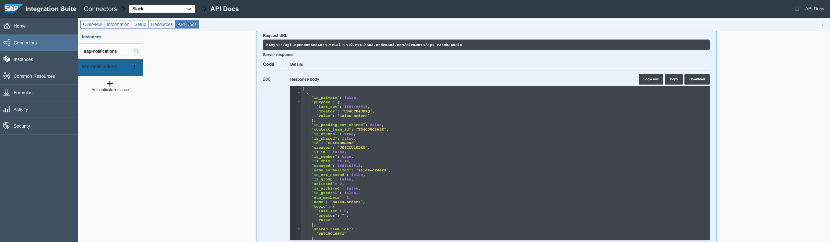Click the "context_team_id" JSON line
Screen dimensions: 830x242
click(350, 129)
